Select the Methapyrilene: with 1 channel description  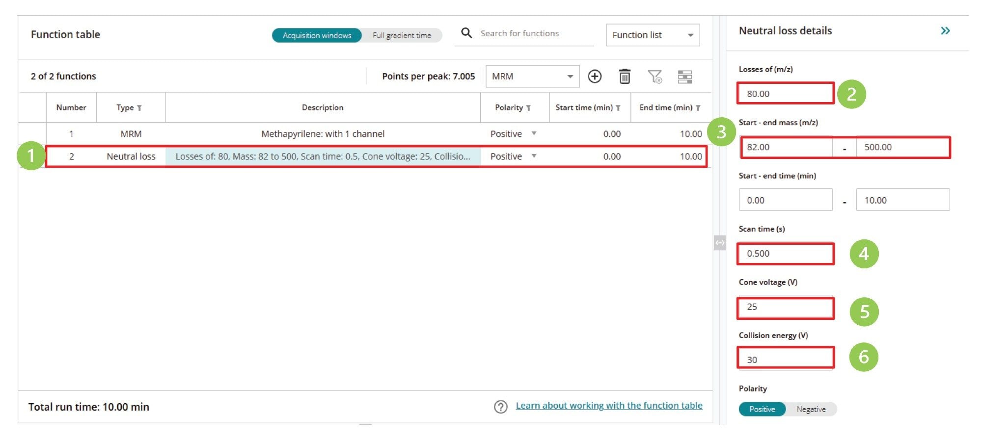tap(323, 134)
